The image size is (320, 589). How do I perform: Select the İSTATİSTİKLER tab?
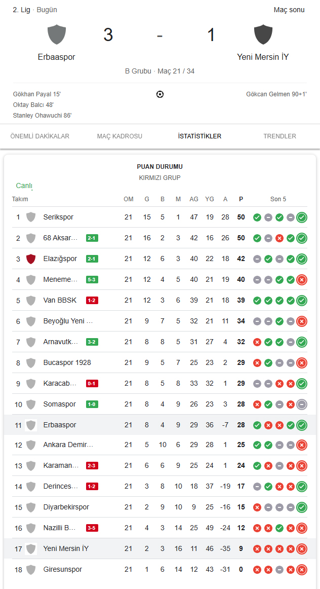(199, 136)
